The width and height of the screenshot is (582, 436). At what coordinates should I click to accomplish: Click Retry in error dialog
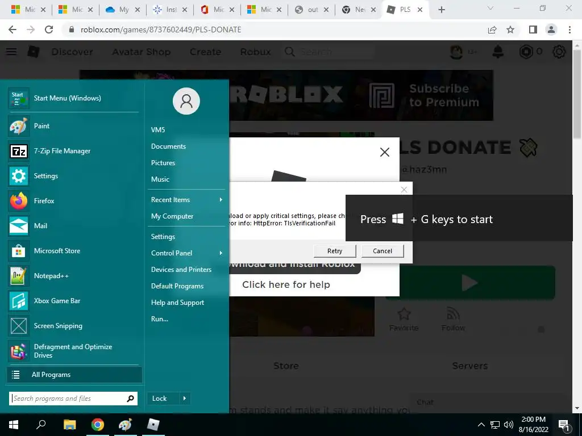pyautogui.click(x=335, y=251)
